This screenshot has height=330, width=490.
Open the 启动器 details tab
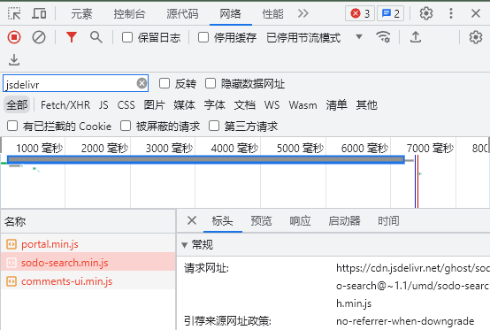click(x=344, y=221)
